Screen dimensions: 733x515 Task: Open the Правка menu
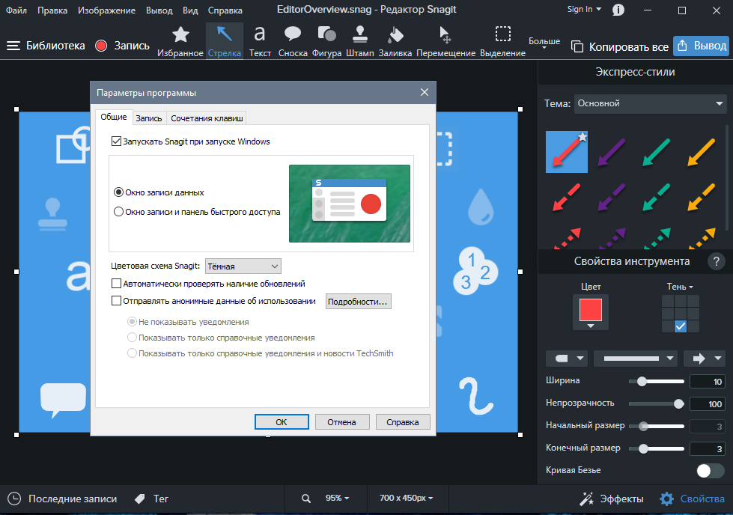point(52,10)
